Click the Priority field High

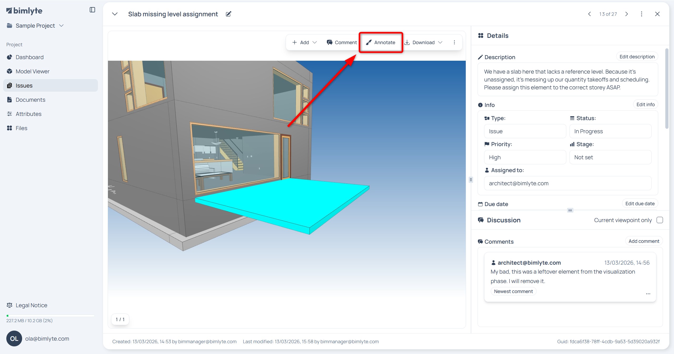(x=525, y=157)
